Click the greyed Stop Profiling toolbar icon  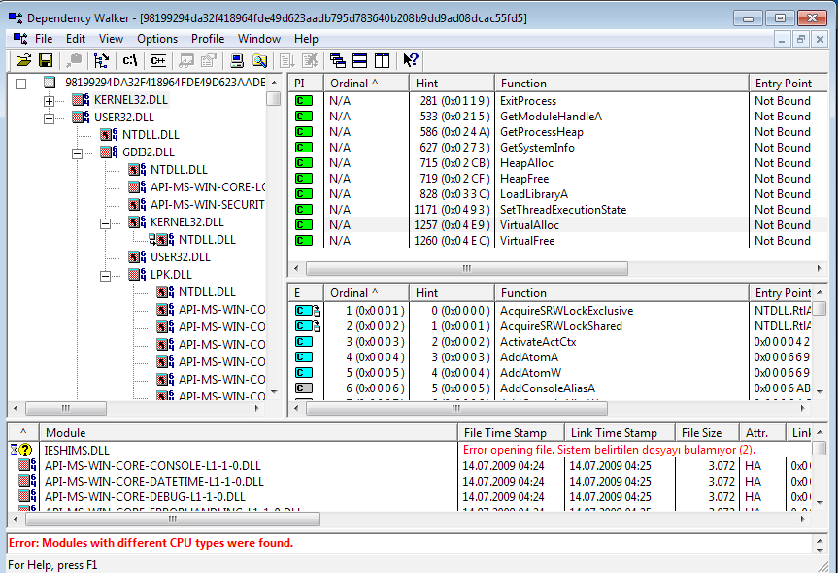click(310, 60)
